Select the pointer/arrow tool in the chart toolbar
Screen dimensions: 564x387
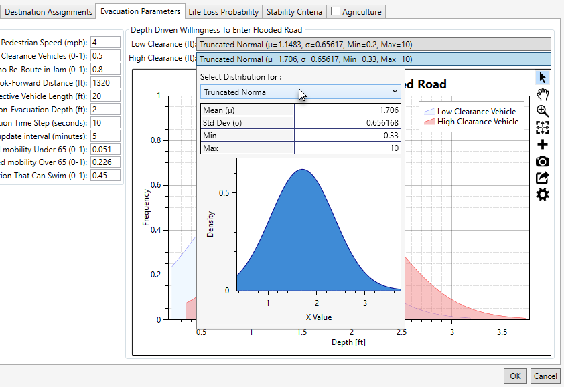tap(543, 77)
